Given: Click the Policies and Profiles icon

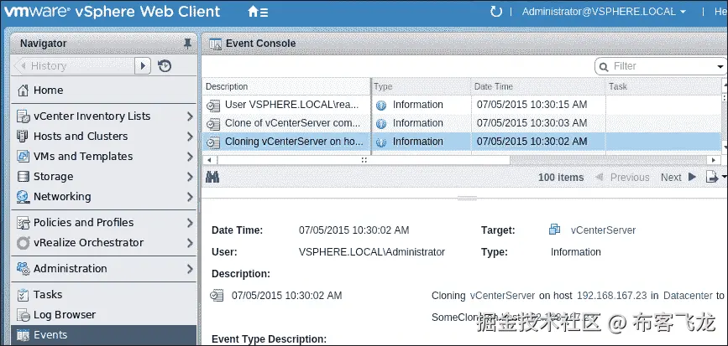Looking at the screenshot, I should pyautogui.click(x=23, y=223).
